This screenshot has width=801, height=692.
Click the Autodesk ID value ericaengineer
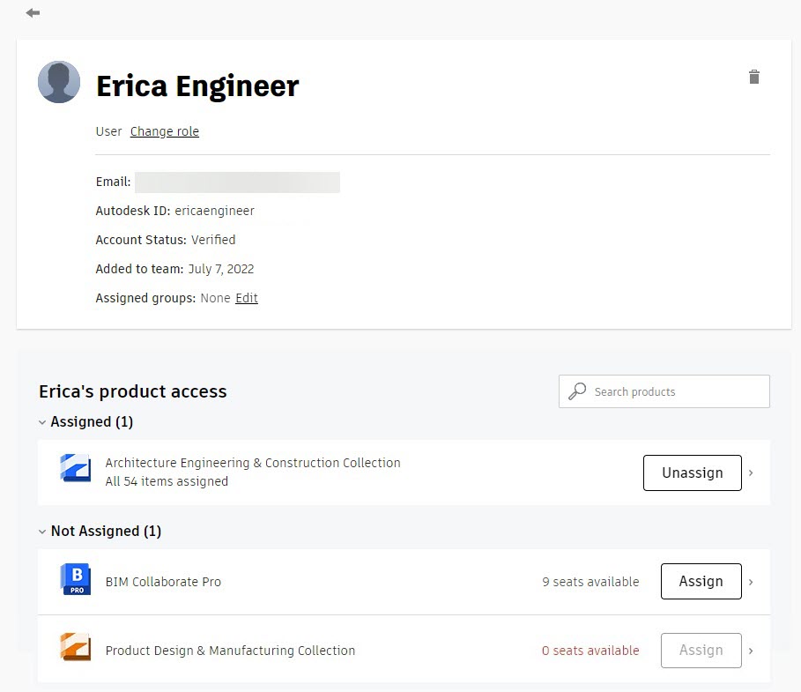214,211
